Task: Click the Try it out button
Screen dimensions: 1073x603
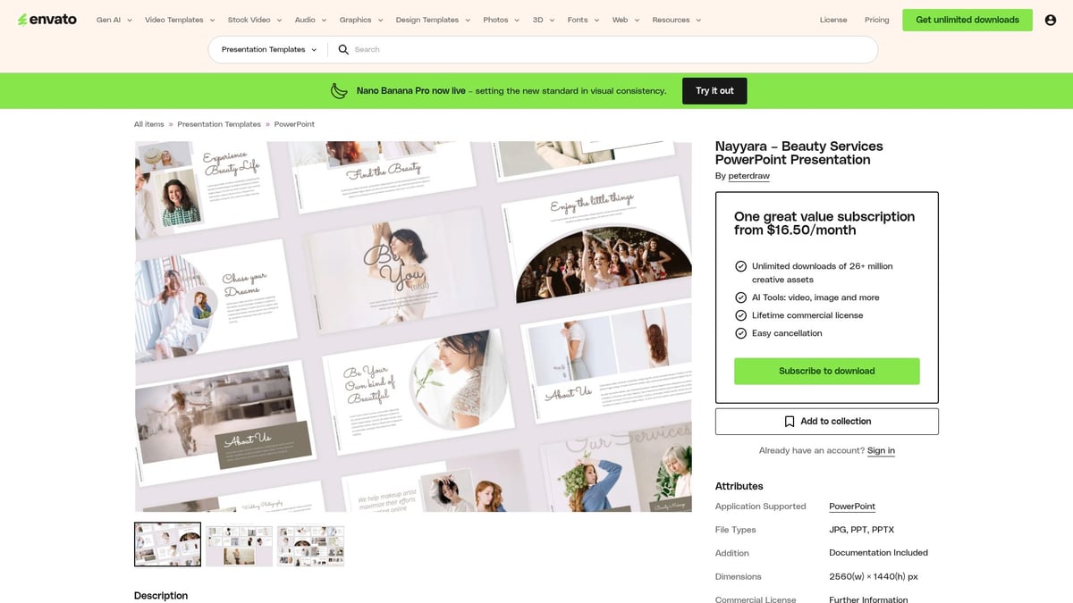Action: [714, 90]
